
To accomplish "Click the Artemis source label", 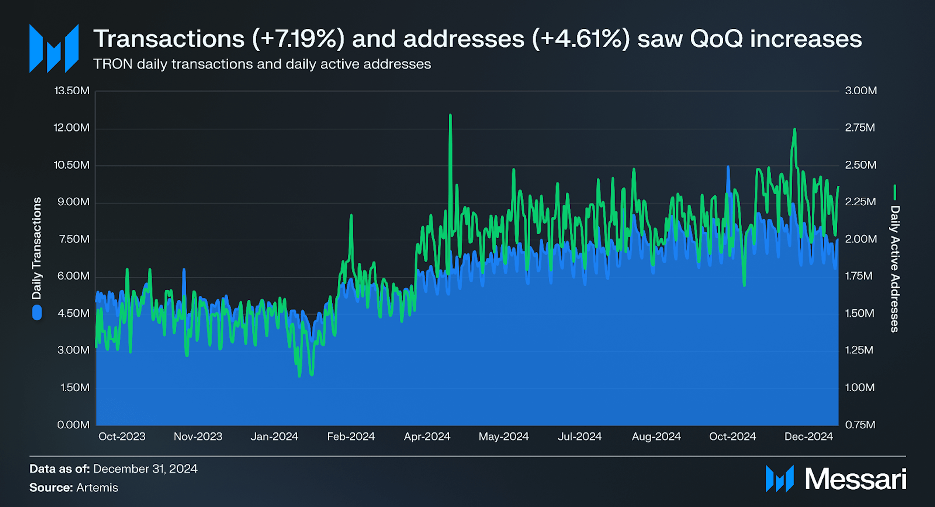I will tap(97, 487).
